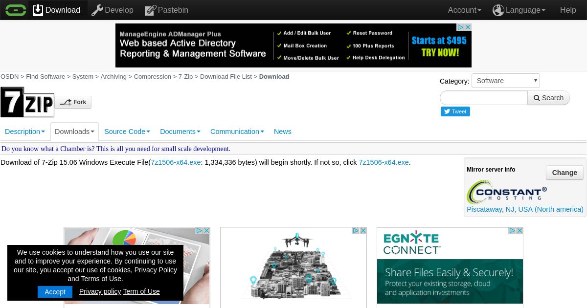Expand the Documents tab menu
This screenshot has width=587, height=308.
pos(180,132)
